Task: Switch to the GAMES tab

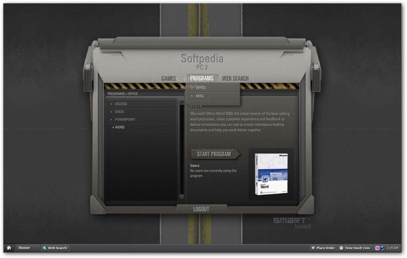Action: click(169, 78)
